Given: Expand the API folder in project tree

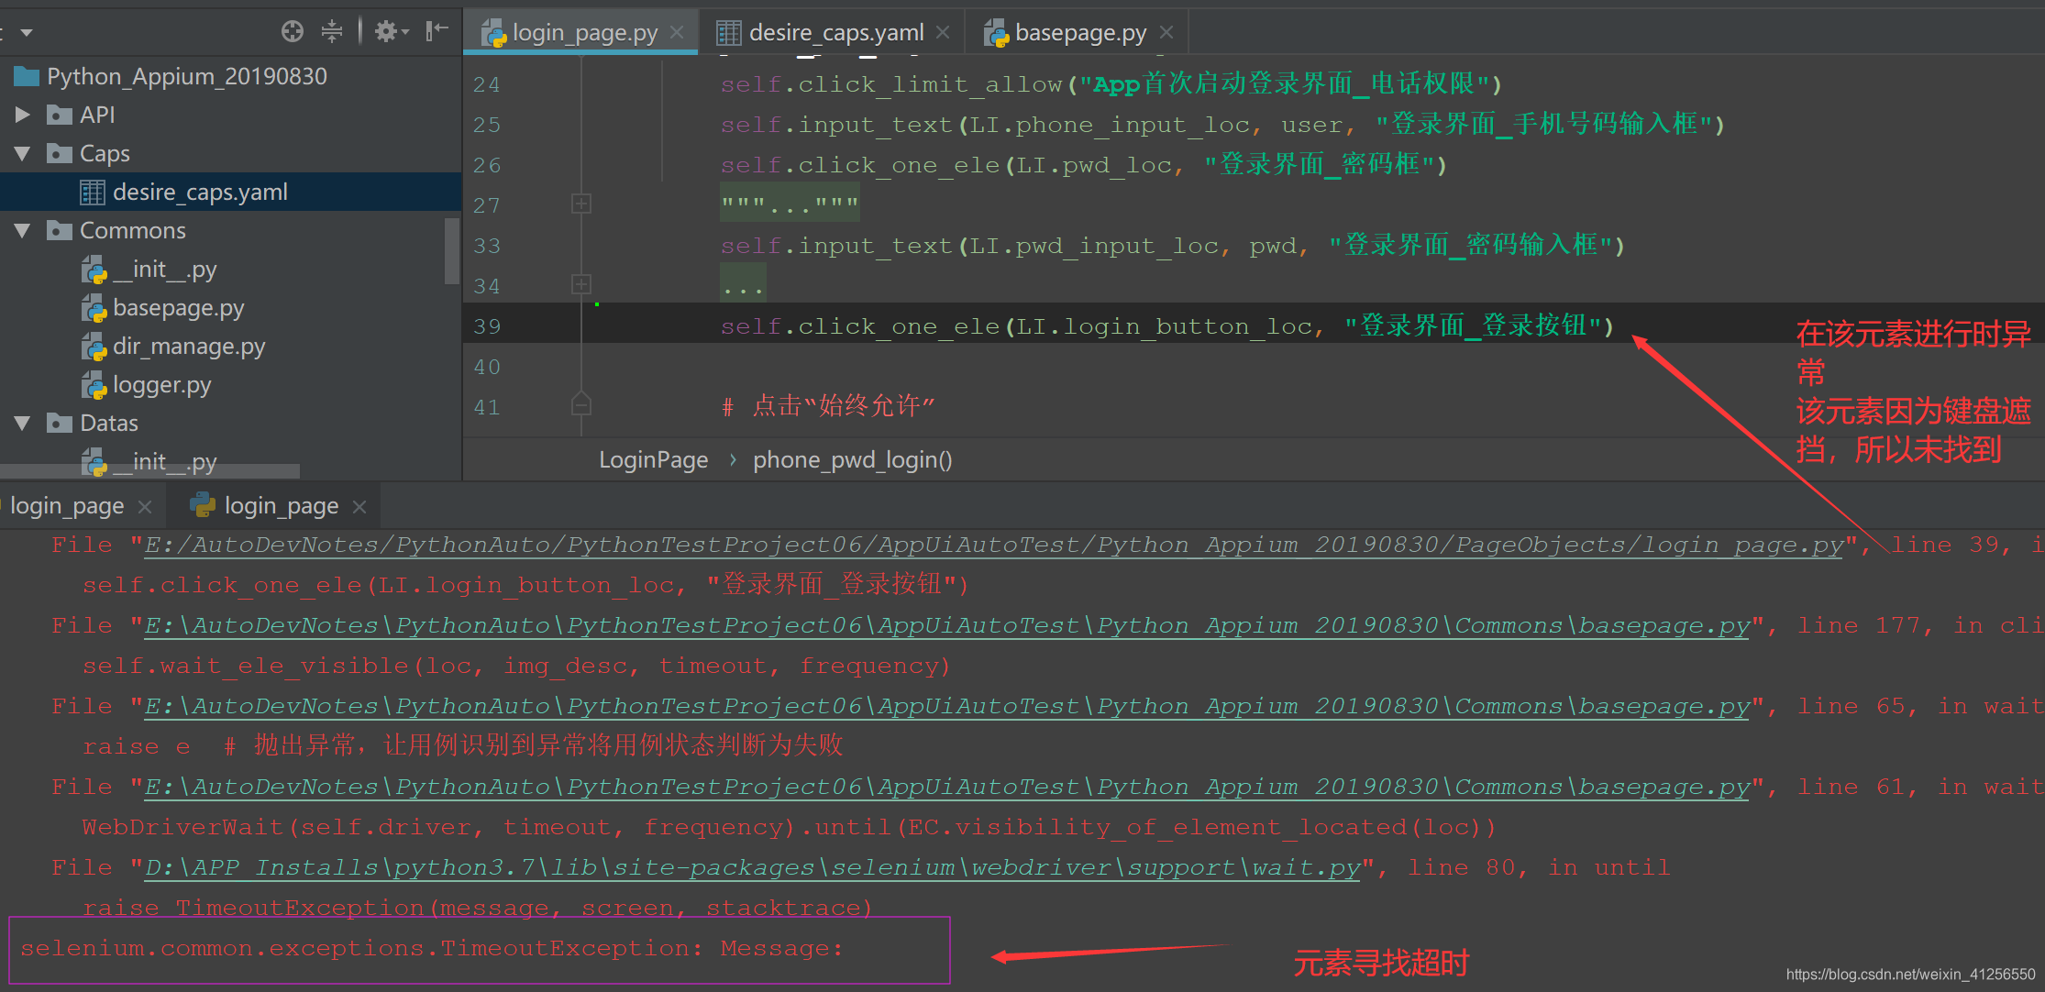Looking at the screenshot, I should (x=23, y=115).
